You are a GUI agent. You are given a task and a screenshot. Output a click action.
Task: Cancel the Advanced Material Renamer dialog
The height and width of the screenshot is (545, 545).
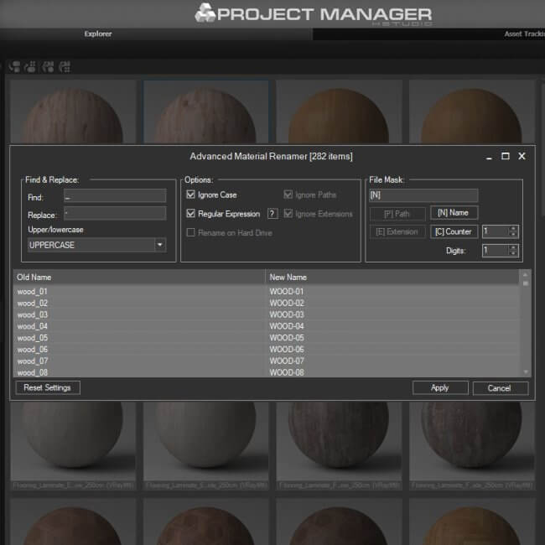pyautogui.click(x=500, y=388)
